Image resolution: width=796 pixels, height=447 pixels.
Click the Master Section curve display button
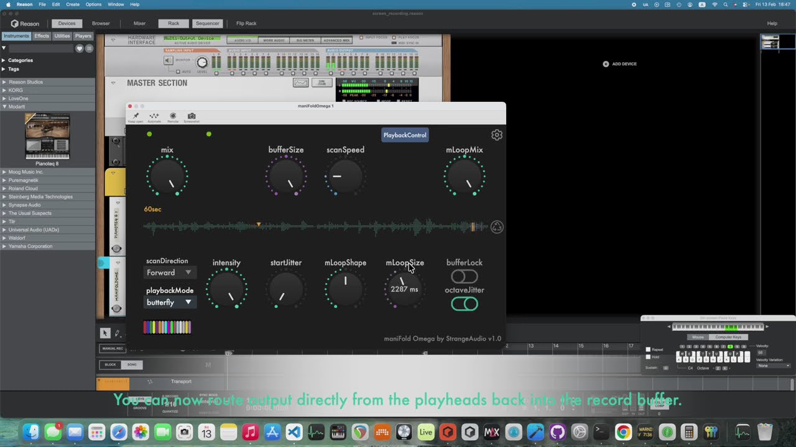[301, 83]
